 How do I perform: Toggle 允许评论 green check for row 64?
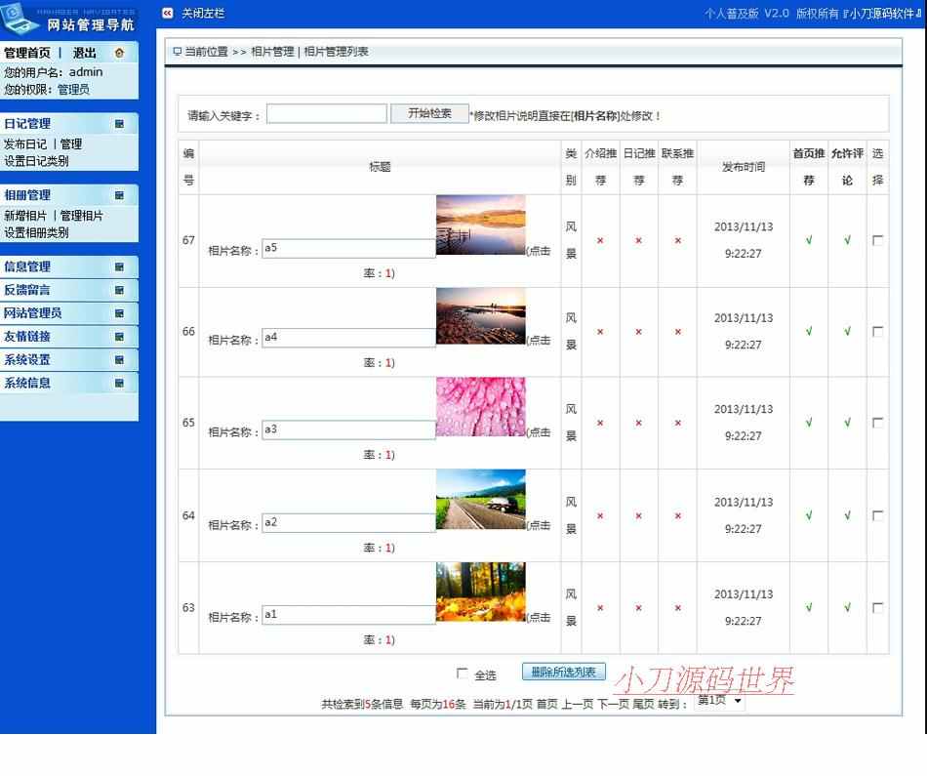coord(847,515)
